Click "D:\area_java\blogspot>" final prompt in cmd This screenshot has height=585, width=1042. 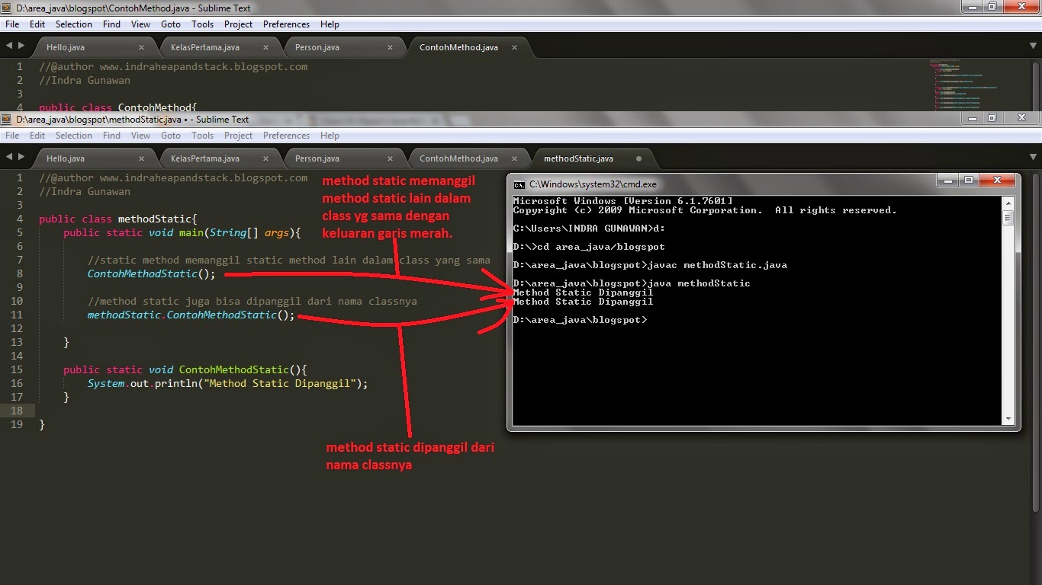pyautogui.click(x=580, y=320)
